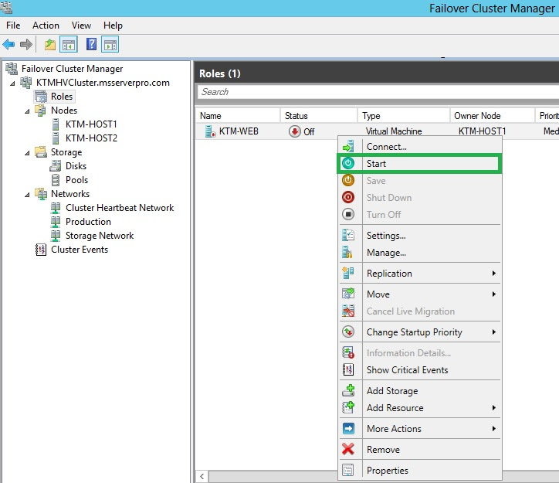This screenshot has height=483, width=559.
Task: Click the Show Critical Events icon
Action: [348, 369]
